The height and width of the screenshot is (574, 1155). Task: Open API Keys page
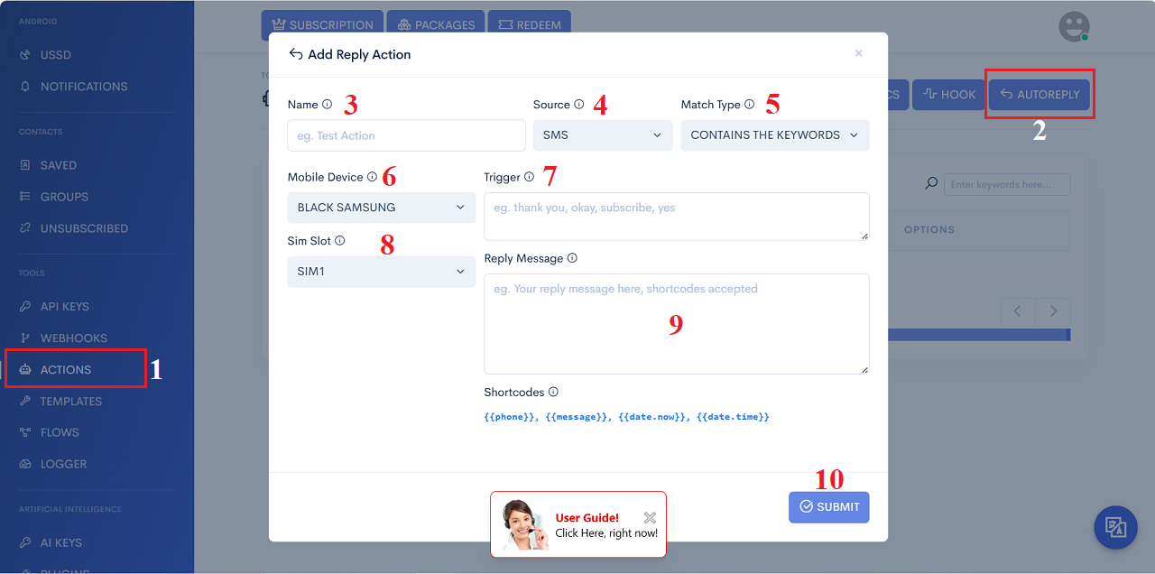pyautogui.click(x=64, y=307)
